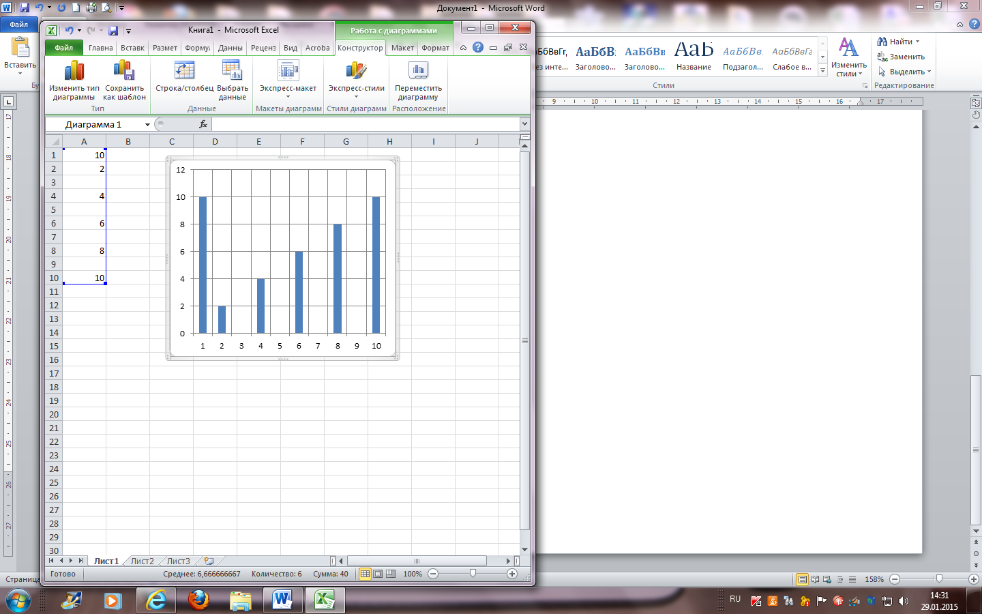Click Excel vertical scrollbar down arrow
This screenshot has width=982, height=614.
(x=524, y=549)
